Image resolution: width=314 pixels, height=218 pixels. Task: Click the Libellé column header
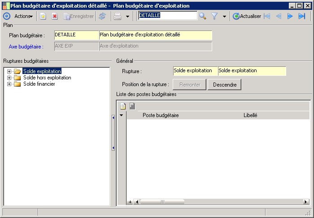(250, 115)
